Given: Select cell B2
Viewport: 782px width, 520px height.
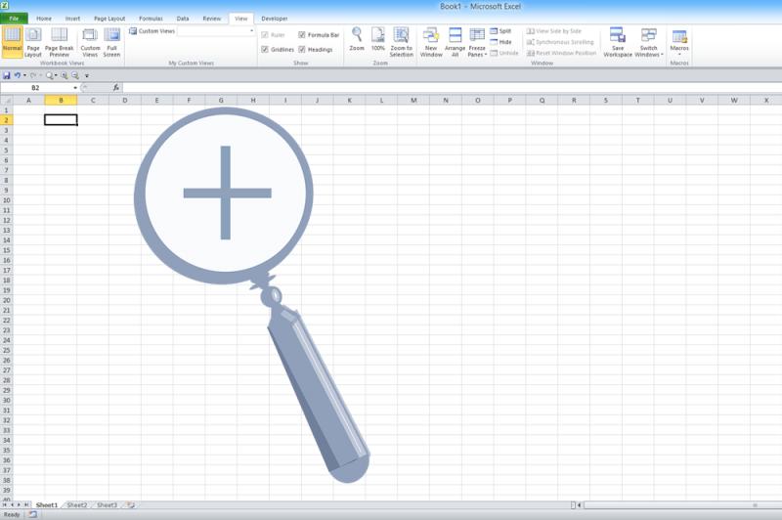Looking at the screenshot, I should point(61,119).
